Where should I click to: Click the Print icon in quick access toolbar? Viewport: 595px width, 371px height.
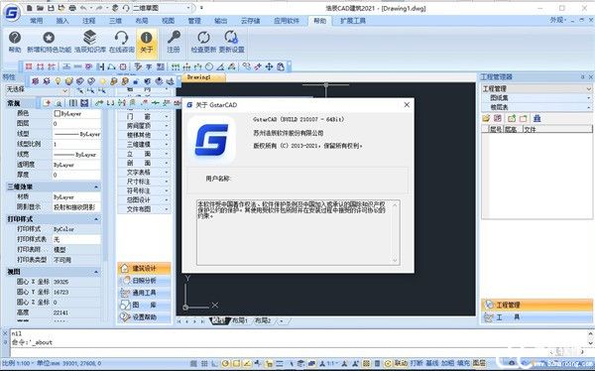(72, 8)
